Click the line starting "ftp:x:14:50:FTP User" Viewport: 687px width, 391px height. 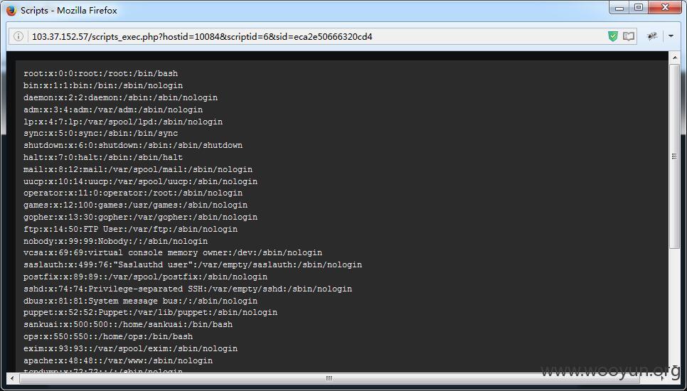pos(131,229)
